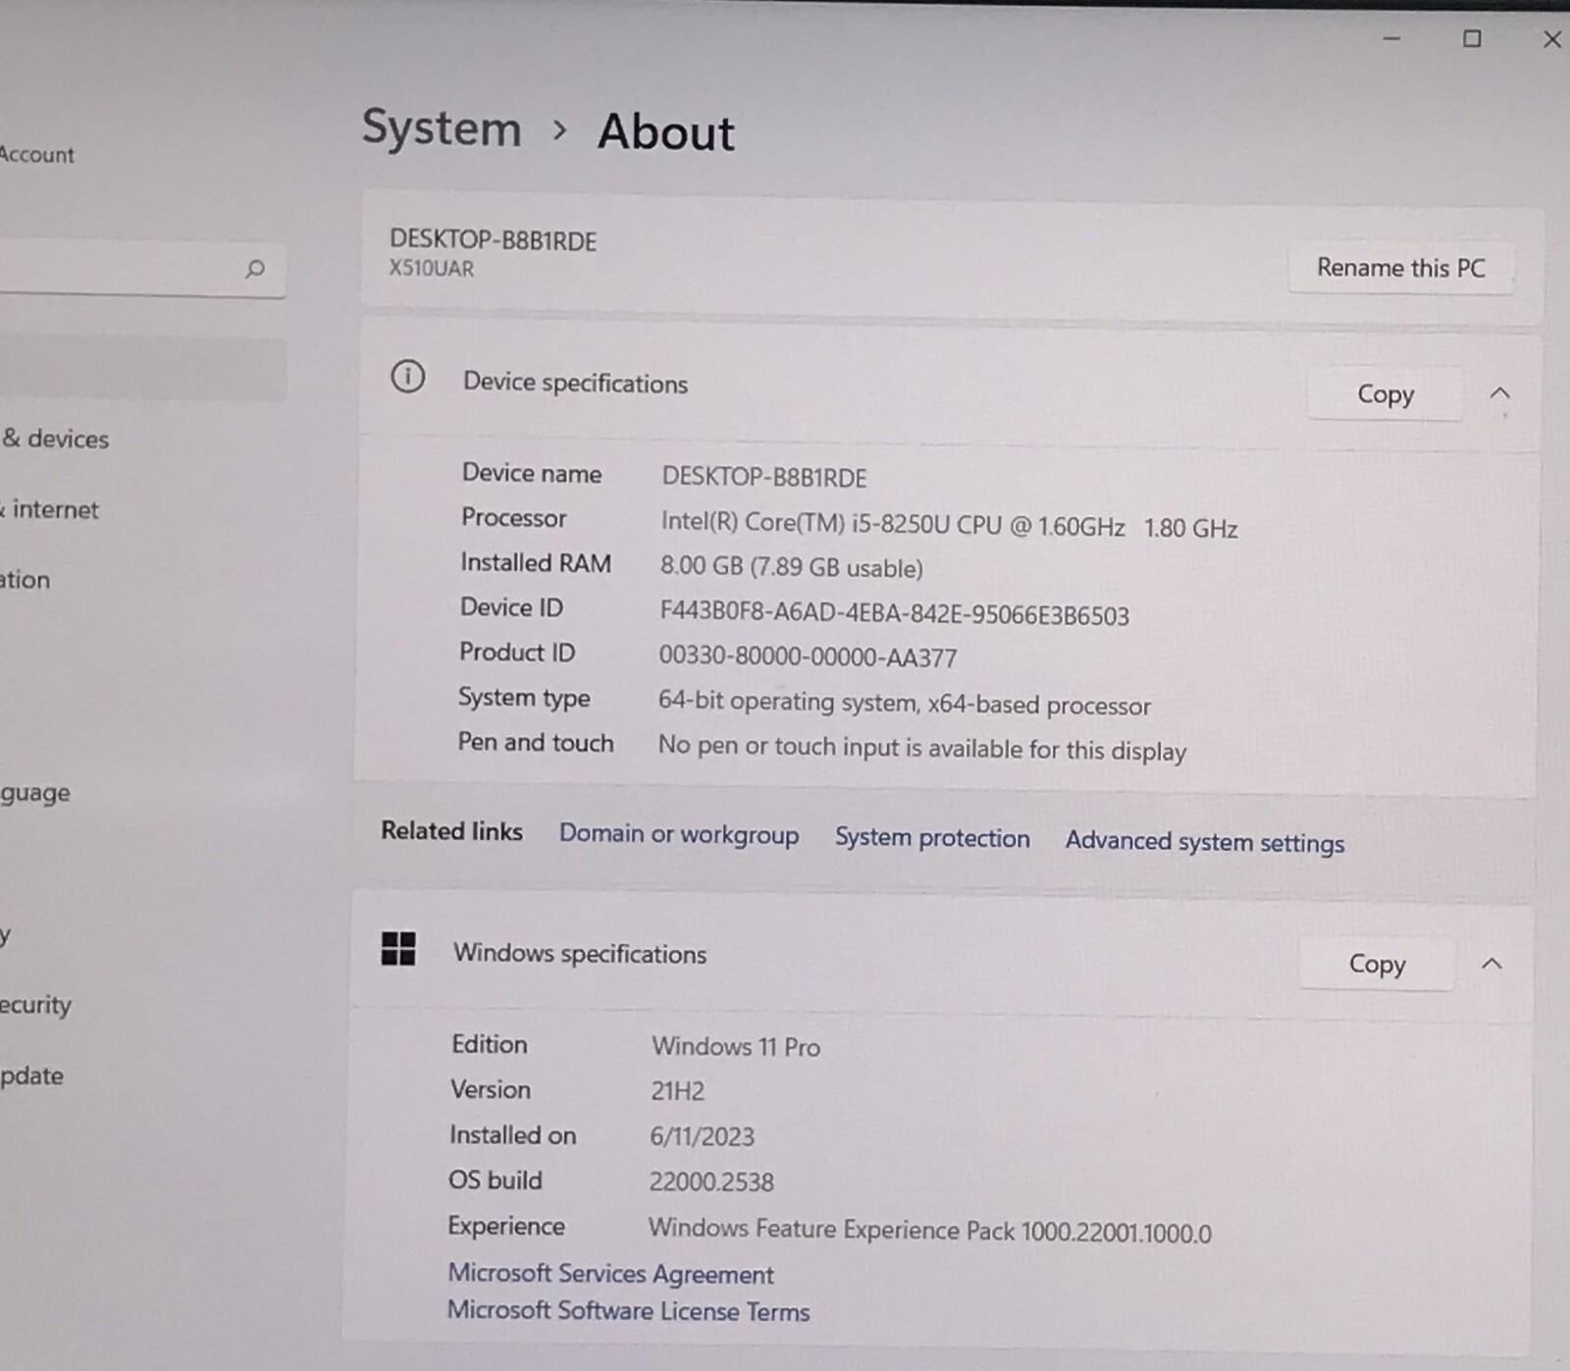Click the Windows logo beside Windows specifications
The height and width of the screenshot is (1371, 1570).
coord(398,949)
